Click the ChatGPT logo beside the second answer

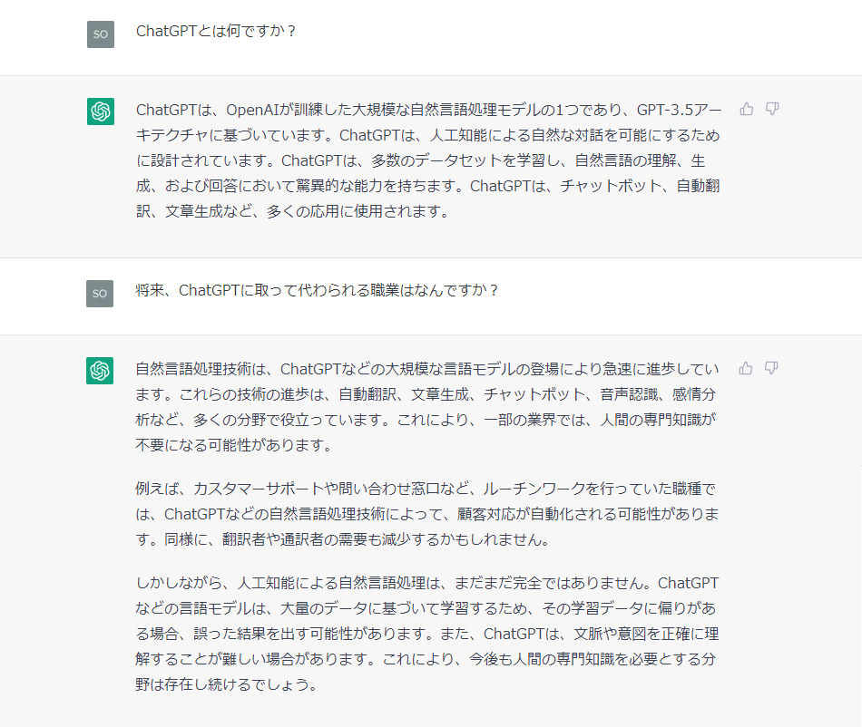(x=100, y=371)
